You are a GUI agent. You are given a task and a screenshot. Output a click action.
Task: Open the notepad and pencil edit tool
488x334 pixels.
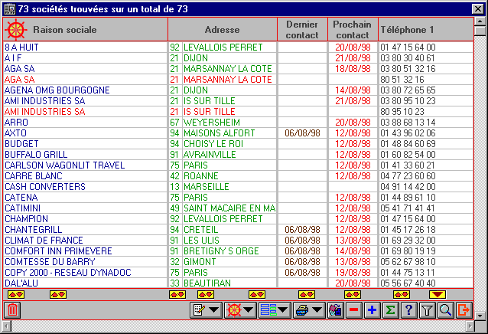tap(199, 310)
